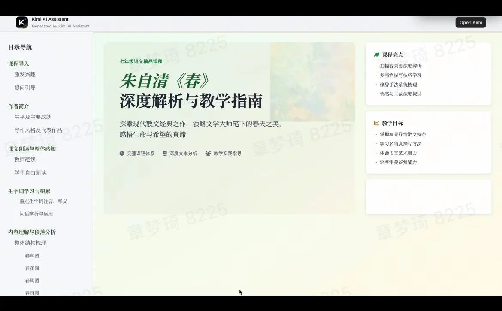502x311 pixels.
Task: Expand the 春草图 subsection
Action: click(32, 255)
